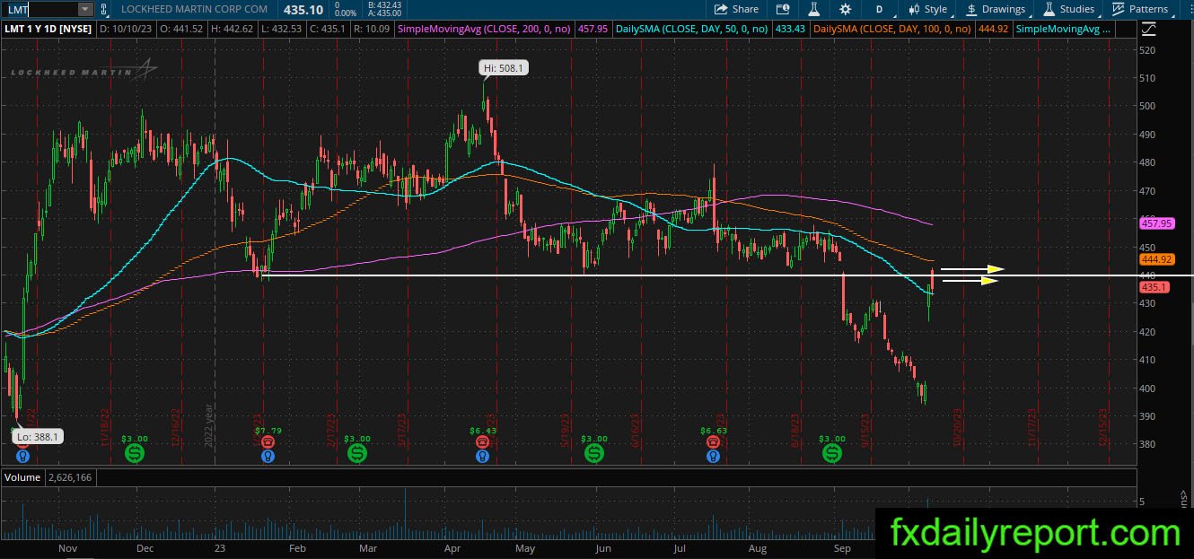Viewport: 1194px width, 559px height.
Task: Click the lightbulb icon under $6.43 earnings
Action: tap(482, 456)
